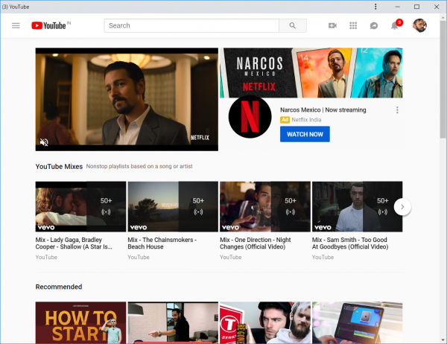Viewport: 447px width, 344px height.
Task: Open the Narcos Mexico Now streaming link
Action: pyautogui.click(x=323, y=110)
